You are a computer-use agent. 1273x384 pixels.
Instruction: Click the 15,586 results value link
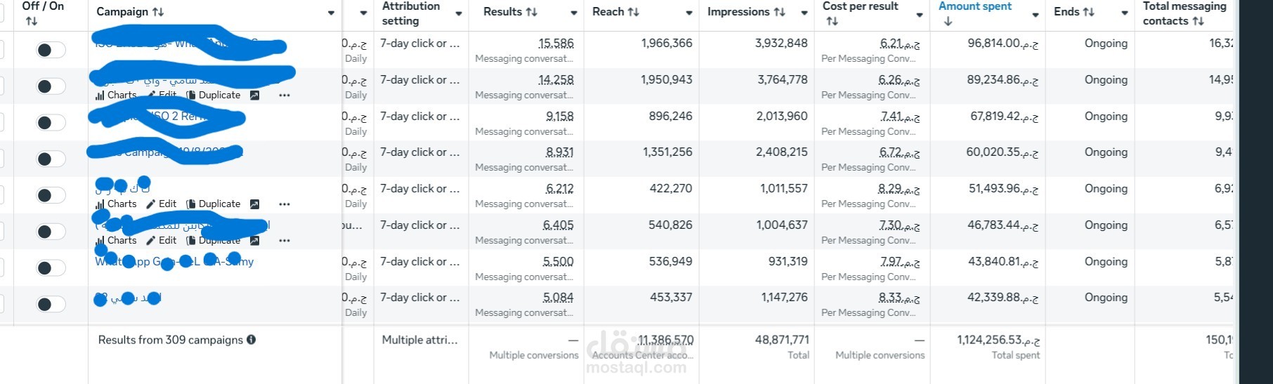pos(556,44)
